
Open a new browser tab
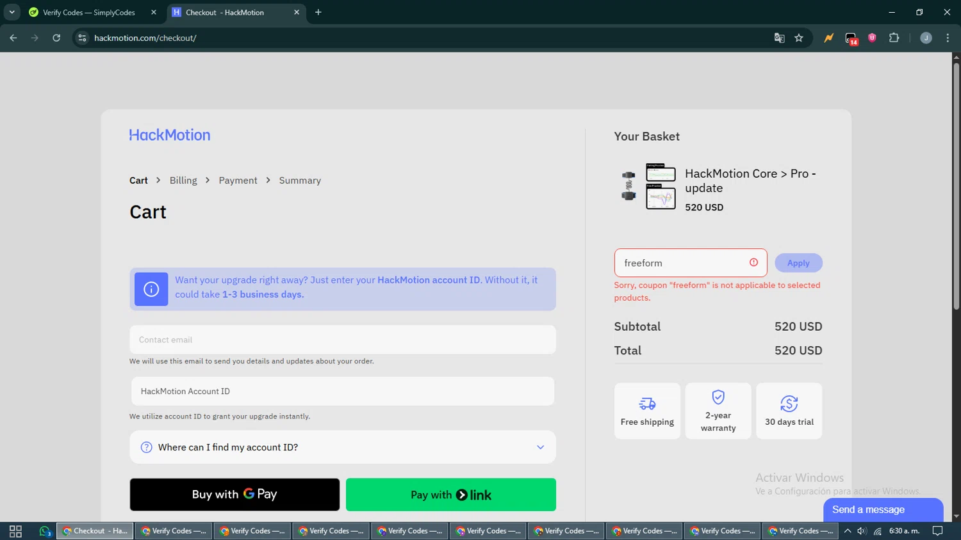(x=318, y=12)
